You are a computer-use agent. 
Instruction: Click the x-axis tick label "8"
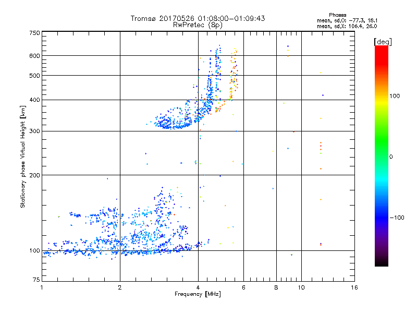tap(276, 287)
